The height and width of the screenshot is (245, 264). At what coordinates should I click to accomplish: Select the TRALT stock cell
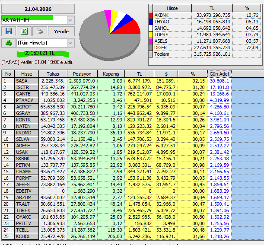27,204
